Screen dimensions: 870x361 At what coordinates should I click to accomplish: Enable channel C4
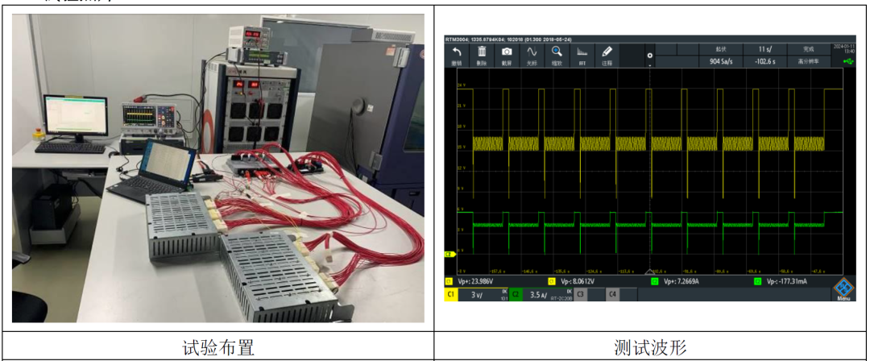[x=612, y=295]
